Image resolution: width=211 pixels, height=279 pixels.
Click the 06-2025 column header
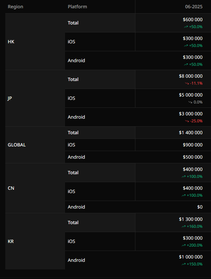coord(194,7)
